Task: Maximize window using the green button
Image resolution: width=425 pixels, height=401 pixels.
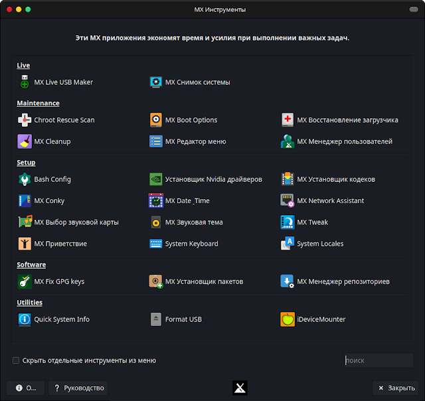Action: (x=28, y=9)
